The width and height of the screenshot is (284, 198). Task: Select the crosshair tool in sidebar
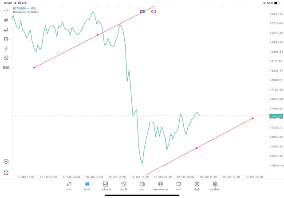[6, 10]
